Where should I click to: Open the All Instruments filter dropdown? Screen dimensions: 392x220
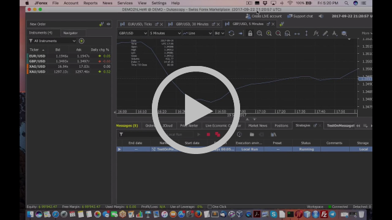coord(52,41)
